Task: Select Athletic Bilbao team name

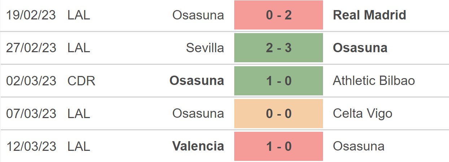Action: (374, 81)
